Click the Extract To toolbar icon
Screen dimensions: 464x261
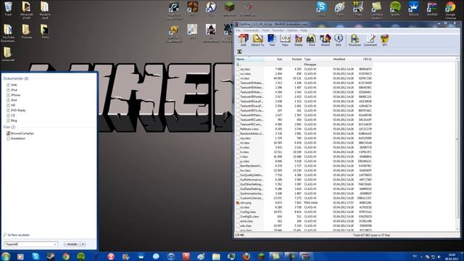(x=257, y=40)
